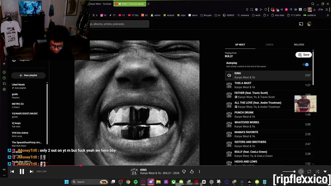
Task: Skip to the previous track
Action: pyautogui.click(x=12, y=172)
